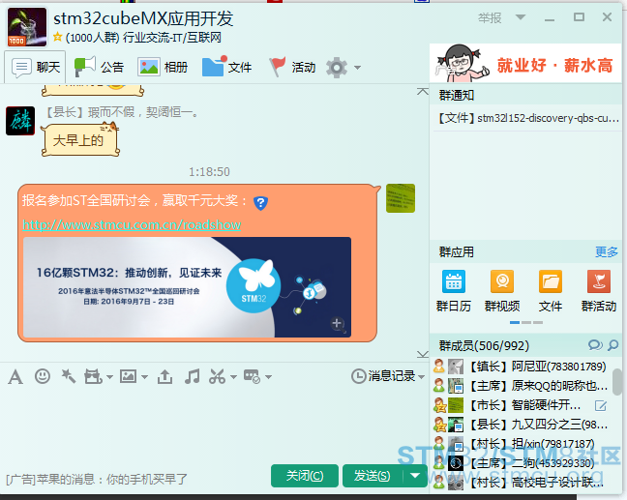627x500 pixels.
Task: Click the blue safety shield question icon
Action: pos(260,203)
